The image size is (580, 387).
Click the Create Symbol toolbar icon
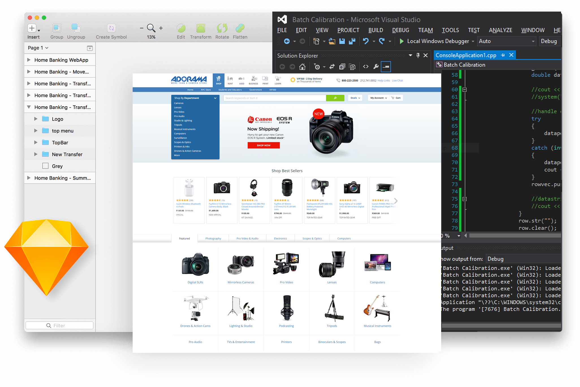pyautogui.click(x=111, y=28)
